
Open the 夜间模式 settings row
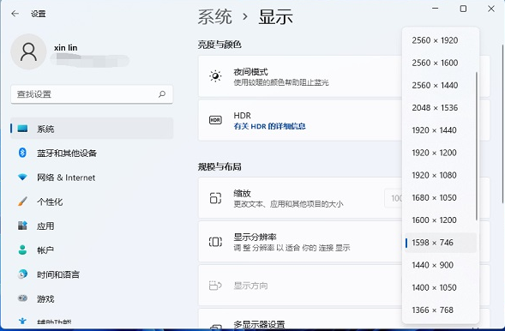click(x=299, y=76)
